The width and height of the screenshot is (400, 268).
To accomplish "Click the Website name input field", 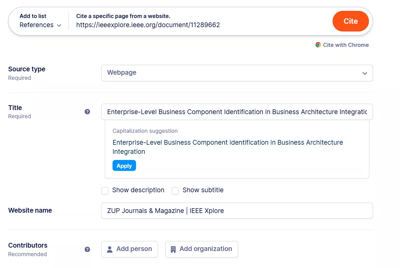I will click(237, 211).
